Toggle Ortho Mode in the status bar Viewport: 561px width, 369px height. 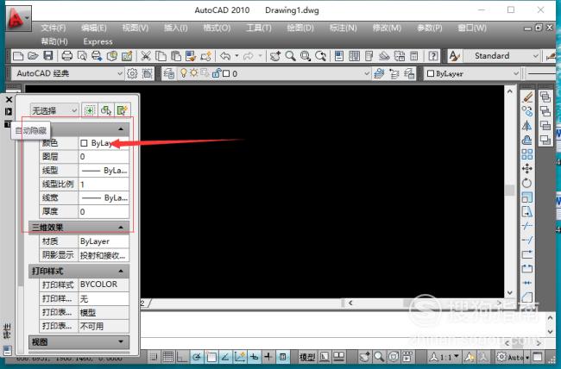(182, 356)
